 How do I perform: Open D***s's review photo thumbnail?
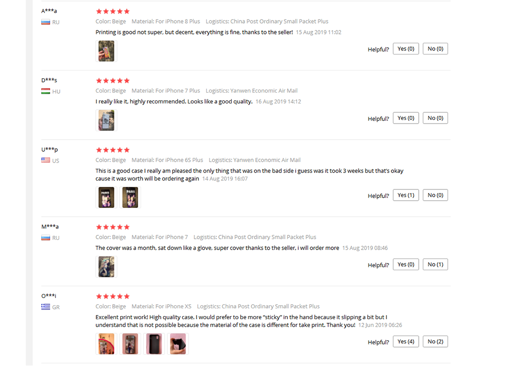point(106,120)
